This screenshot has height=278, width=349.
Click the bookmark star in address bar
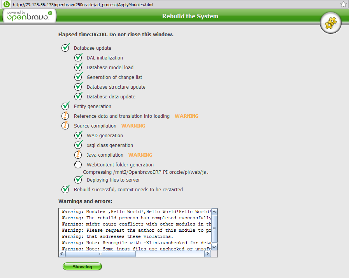344,4
